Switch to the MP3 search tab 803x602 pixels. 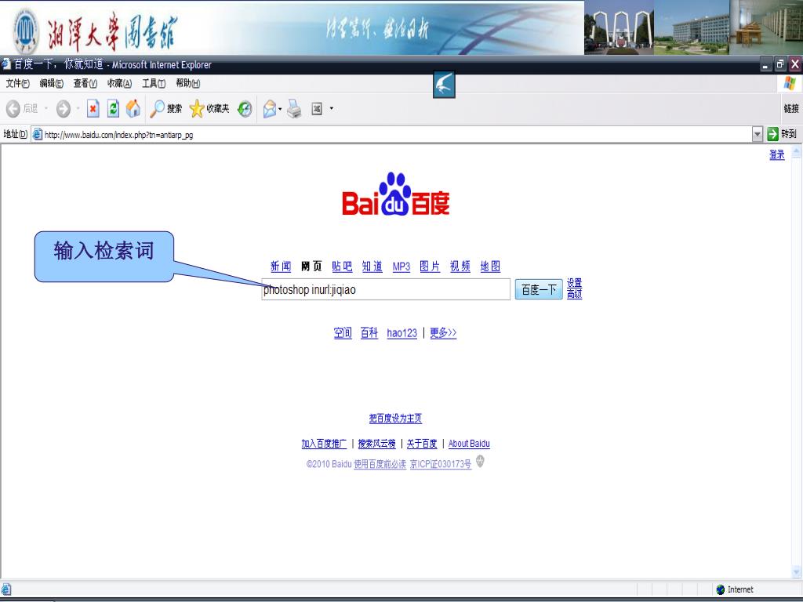click(401, 267)
